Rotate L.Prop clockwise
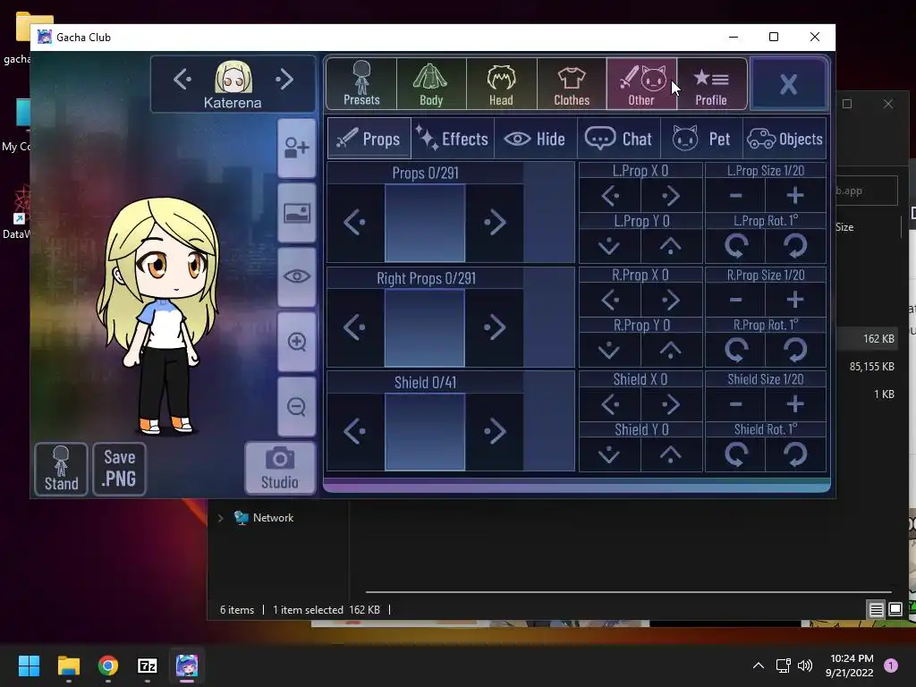The height and width of the screenshot is (687, 916). tap(795, 245)
